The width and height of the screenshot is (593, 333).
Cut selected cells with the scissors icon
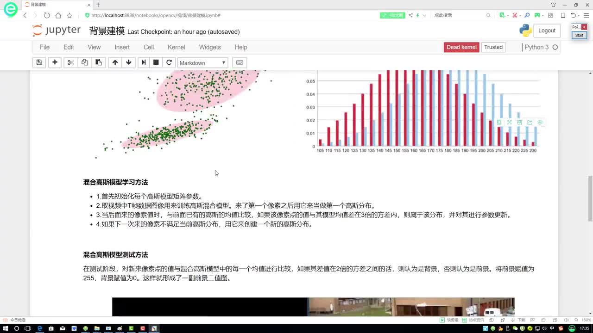point(70,62)
